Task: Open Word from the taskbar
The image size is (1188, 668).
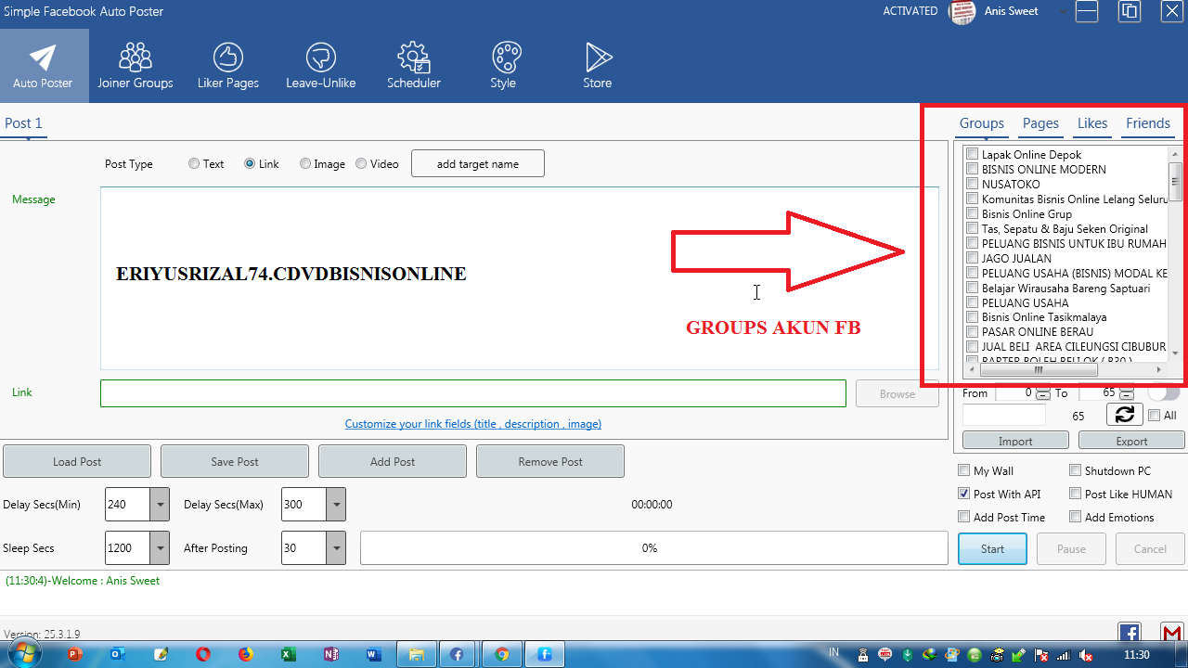Action: click(x=374, y=654)
